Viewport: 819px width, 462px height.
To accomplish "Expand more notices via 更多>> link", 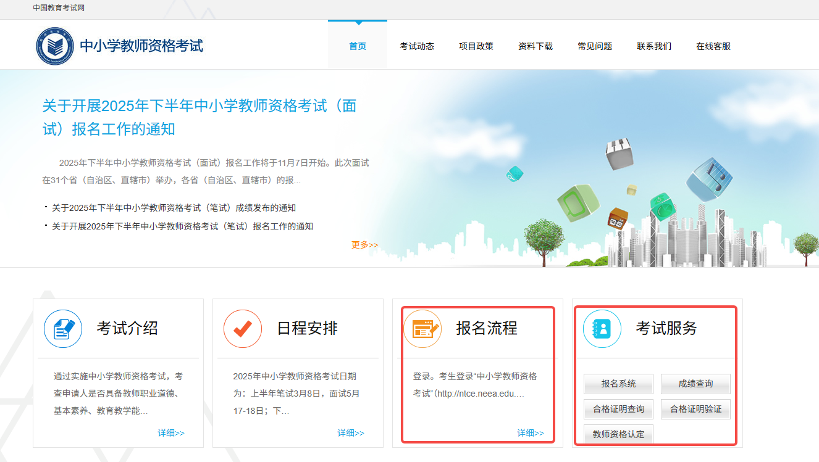I will tap(363, 244).
